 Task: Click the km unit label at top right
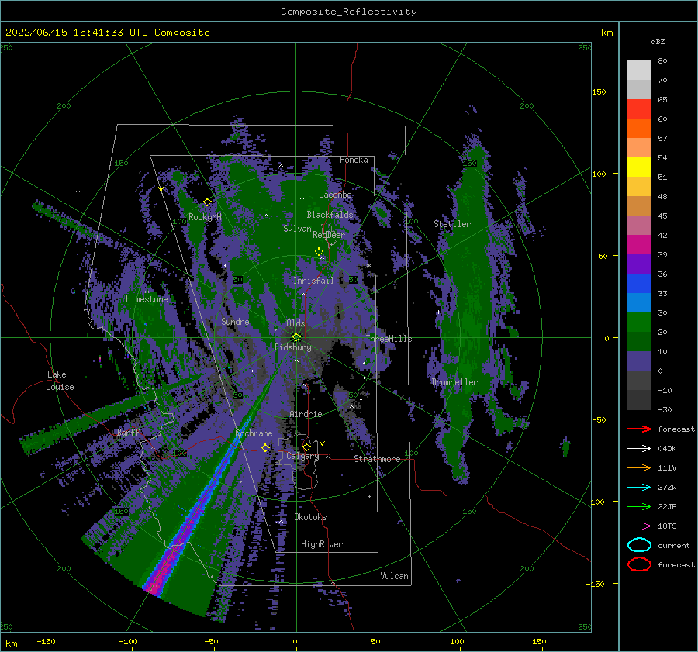[x=606, y=33]
